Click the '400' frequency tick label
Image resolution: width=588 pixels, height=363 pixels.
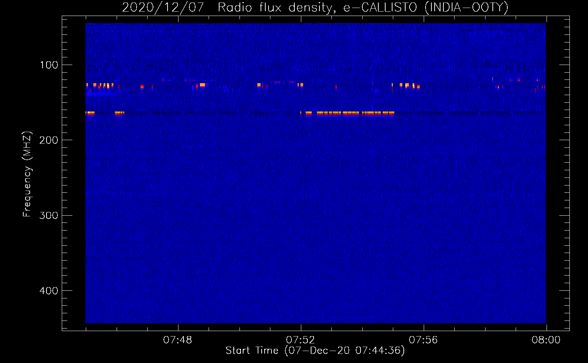pos(49,291)
